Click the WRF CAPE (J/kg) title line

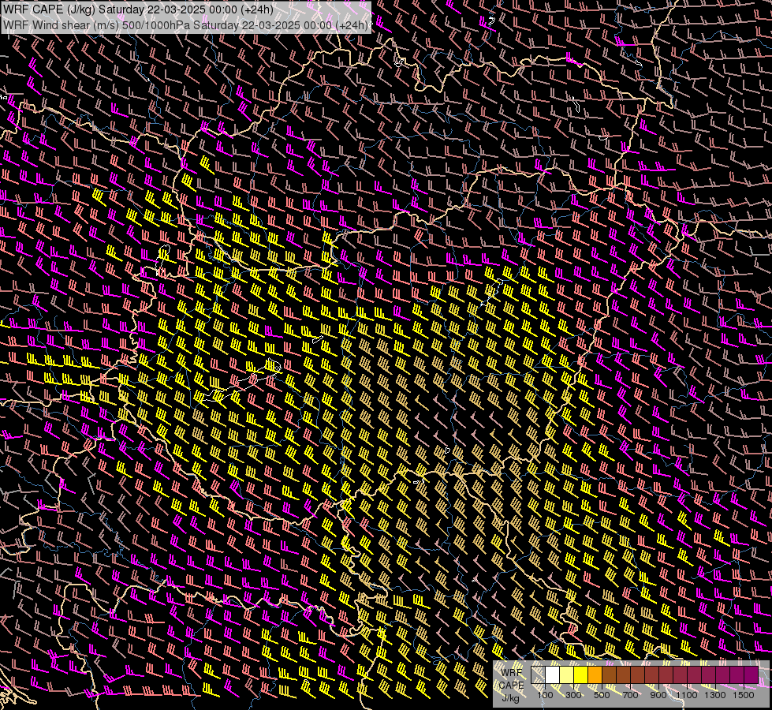pyautogui.click(x=138, y=9)
